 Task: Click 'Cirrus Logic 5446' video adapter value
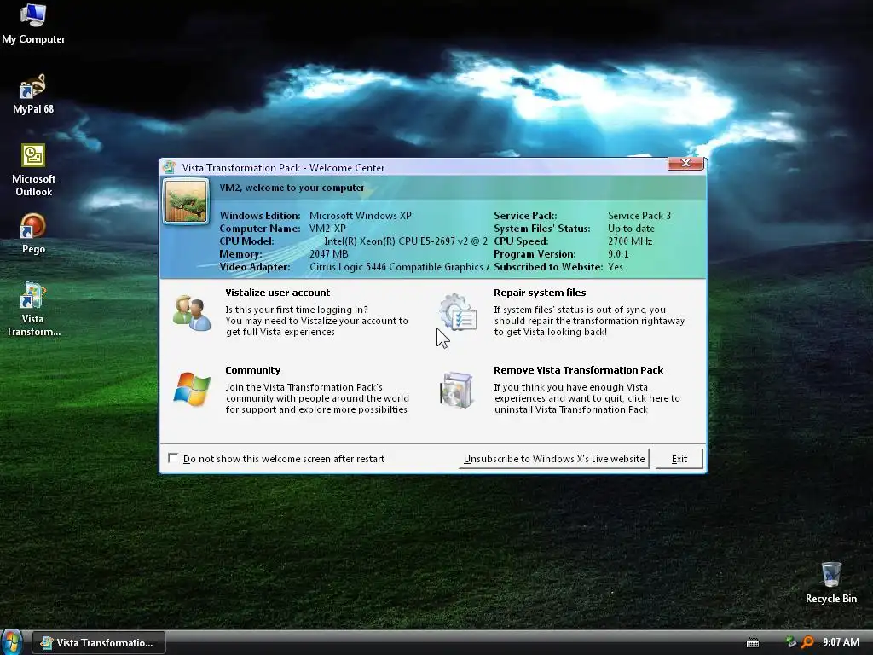pyautogui.click(x=399, y=267)
